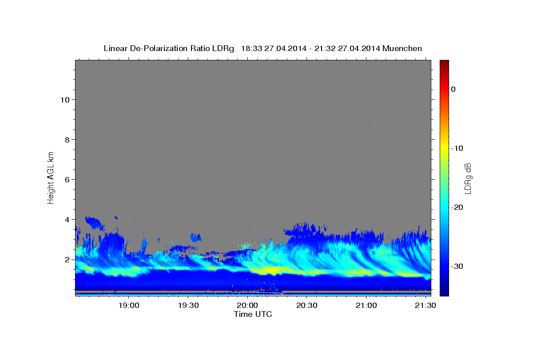Click the colorbar "-30" value label
Image resolution: width=533 pixels, height=355 pixels.
[x=457, y=266]
